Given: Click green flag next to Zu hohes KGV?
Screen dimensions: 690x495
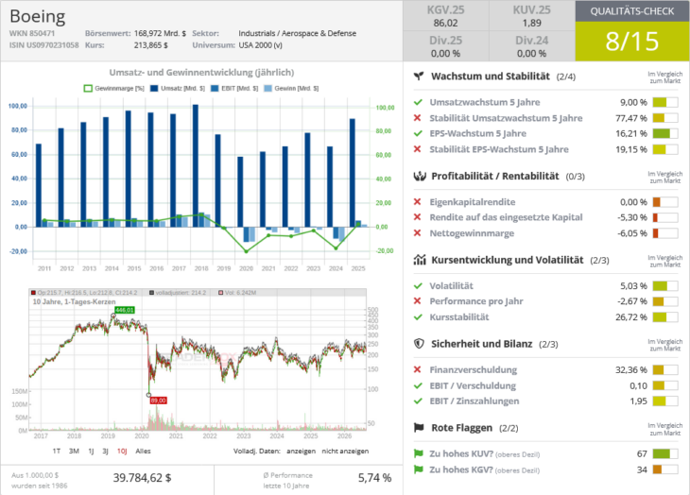Looking at the screenshot, I should coord(418,469).
